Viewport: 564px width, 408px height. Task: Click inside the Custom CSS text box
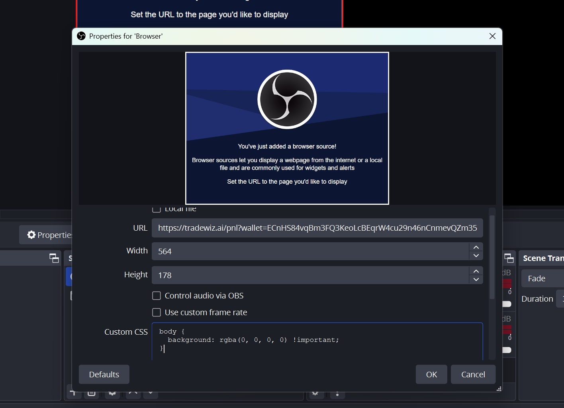point(317,342)
